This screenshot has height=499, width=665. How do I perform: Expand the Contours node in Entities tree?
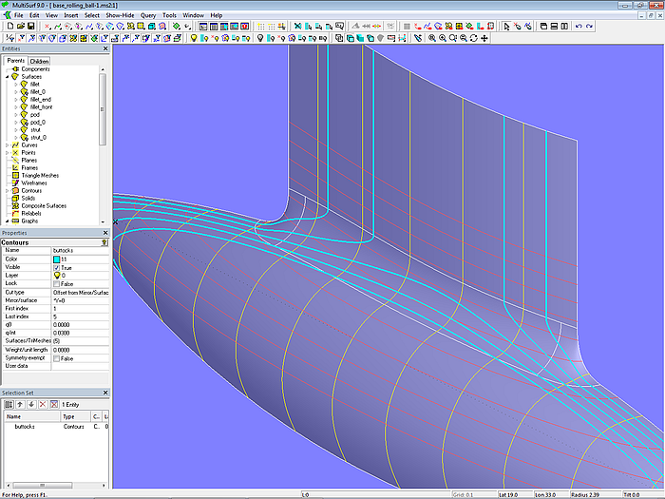(8, 190)
